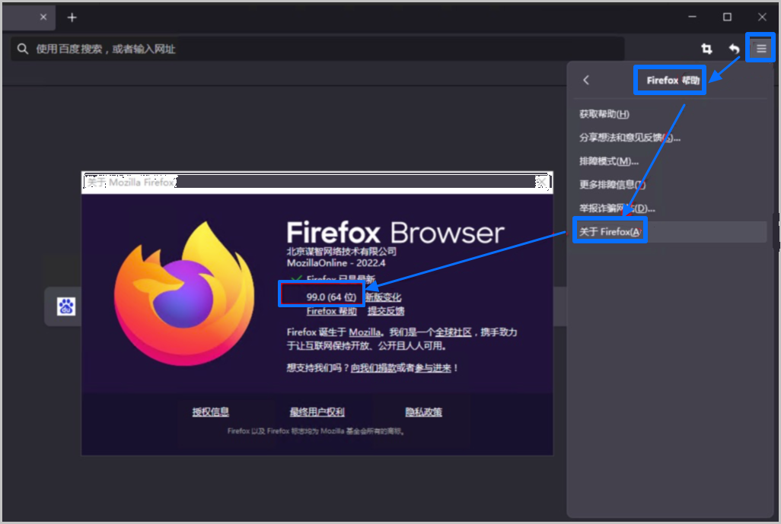Select 排障模式(M) menu entry

(609, 160)
